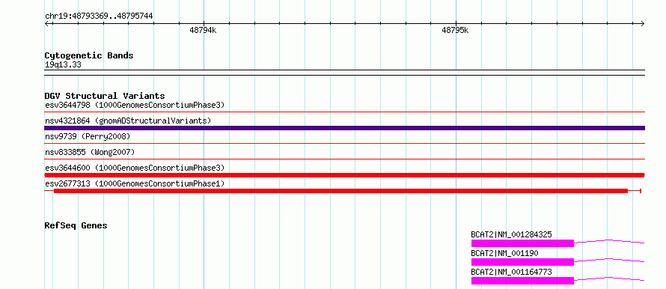Open the esv3644600 variant label
The height and width of the screenshot is (289, 666).
pyautogui.click(x=135, y=168)
